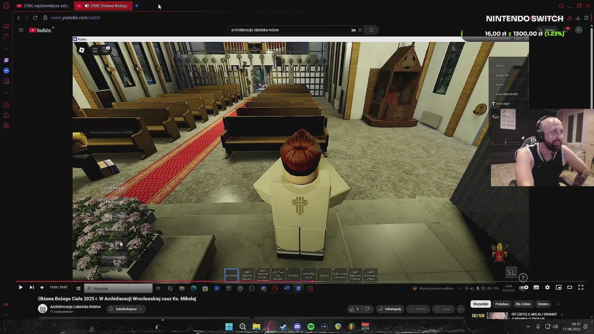Open the Opera GX menu logo
The width and height of the screenshot is (594, 334).
pyautogui.click(x=6, y=6)
